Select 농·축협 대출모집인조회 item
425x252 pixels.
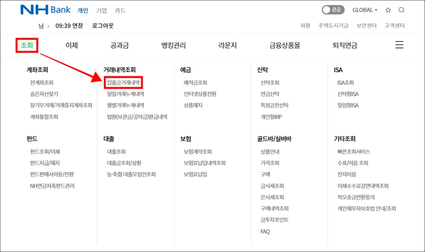[131, 174]
